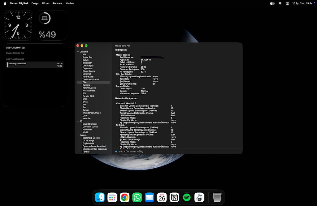
Task: Open the Apple menu
Action: pos(5,3)
